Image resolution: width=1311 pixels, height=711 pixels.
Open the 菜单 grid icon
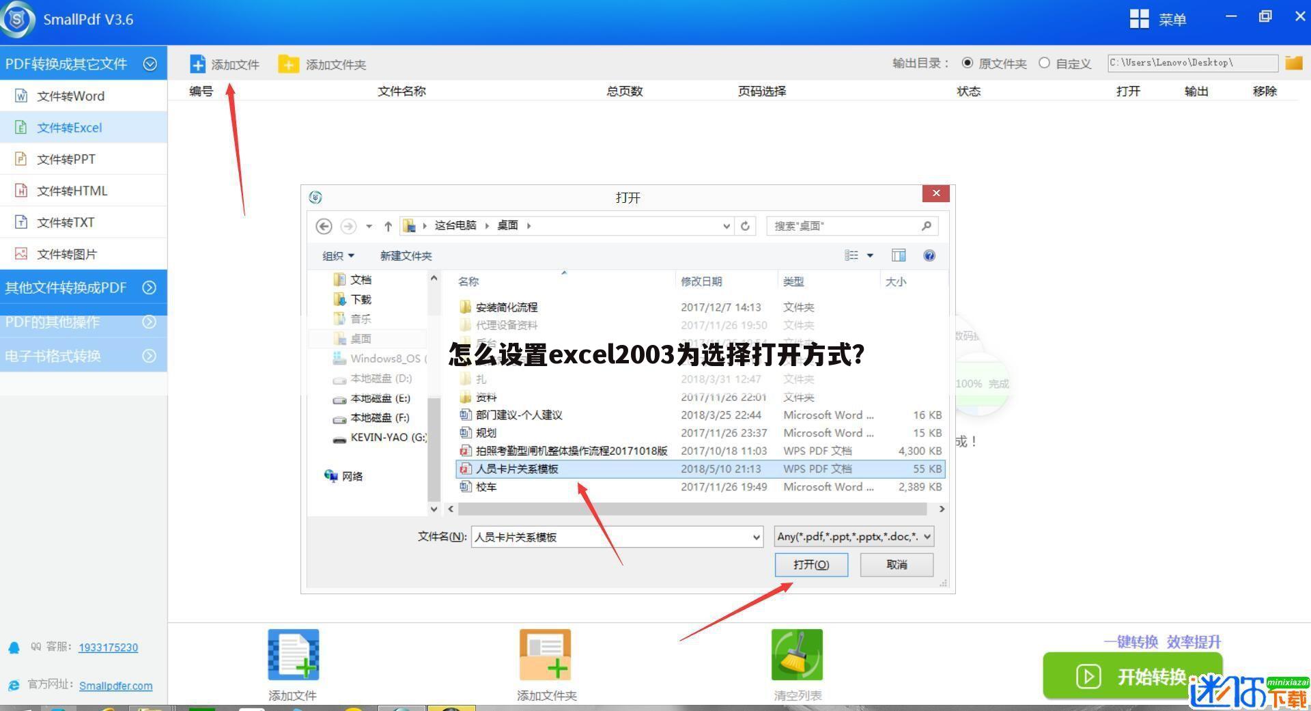coord(1139,19)
